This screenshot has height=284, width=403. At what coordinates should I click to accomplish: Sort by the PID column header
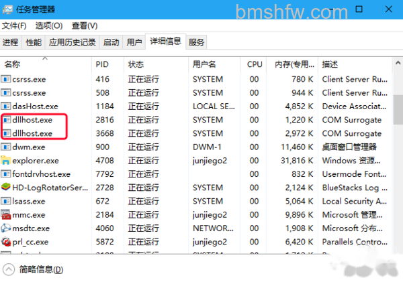pyautogui.click(x=107, y=64)
